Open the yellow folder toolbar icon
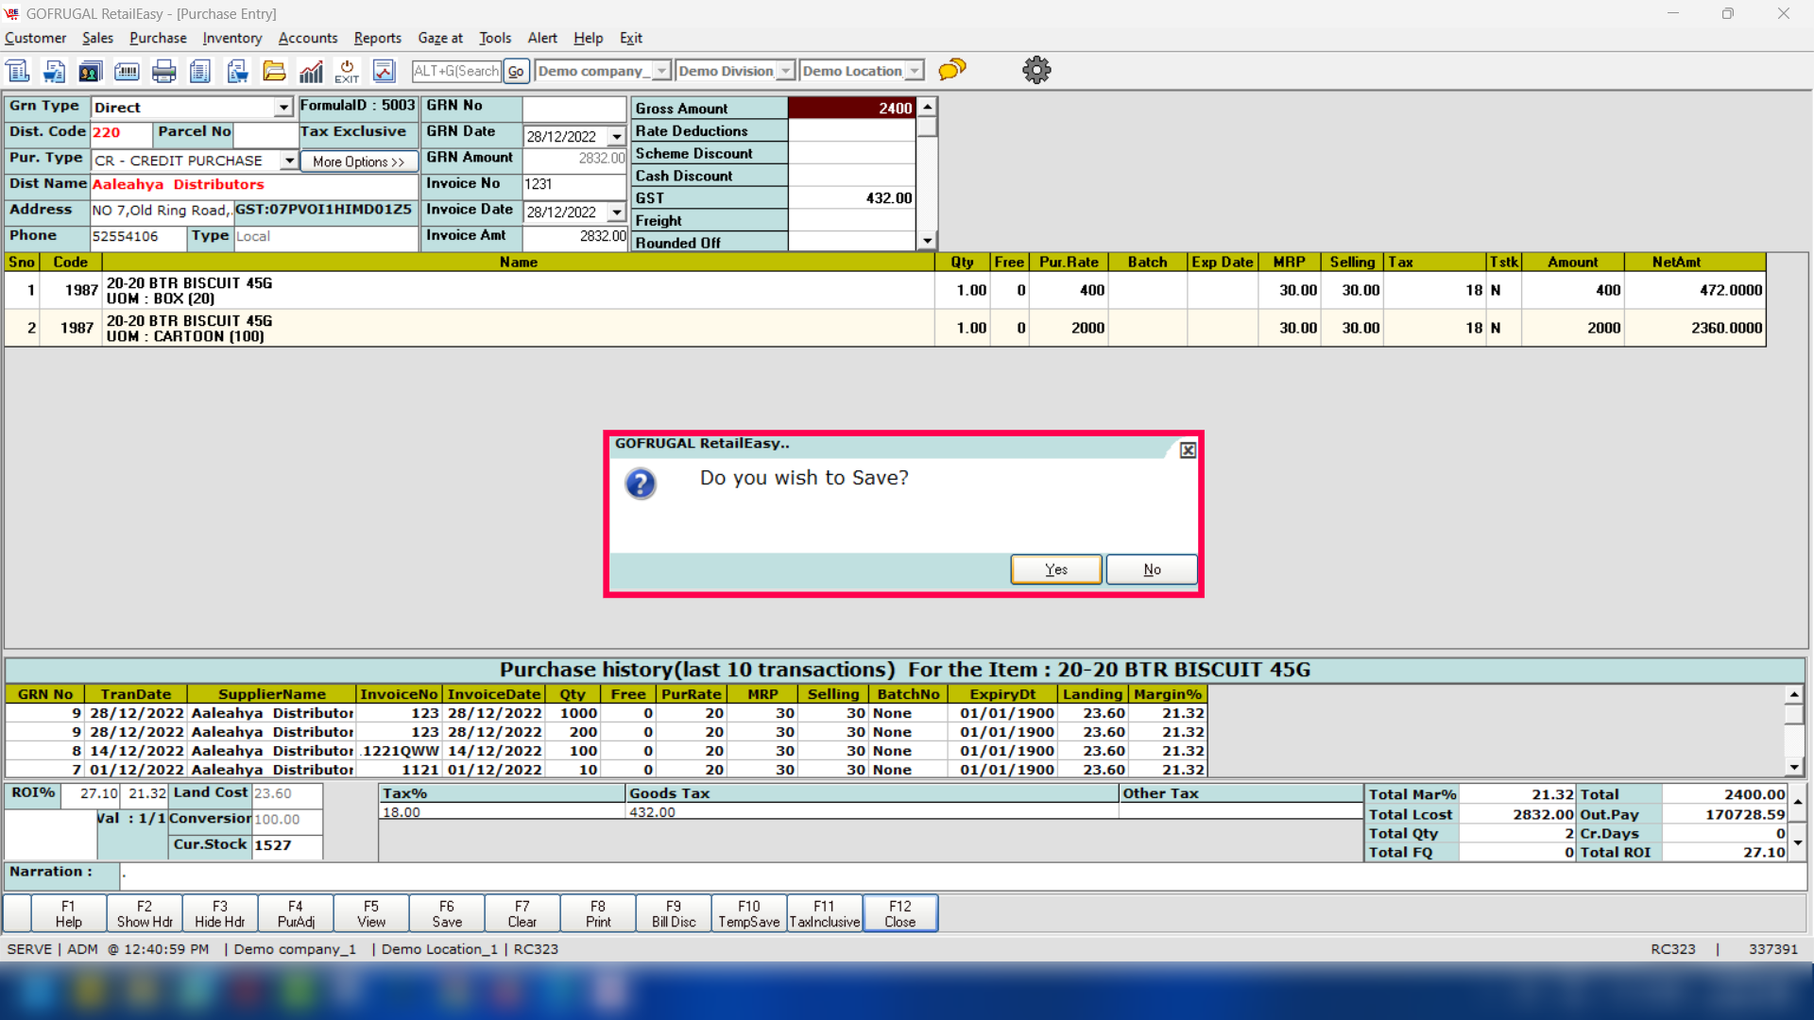The image size is (1814, 1020). (274, 71)
